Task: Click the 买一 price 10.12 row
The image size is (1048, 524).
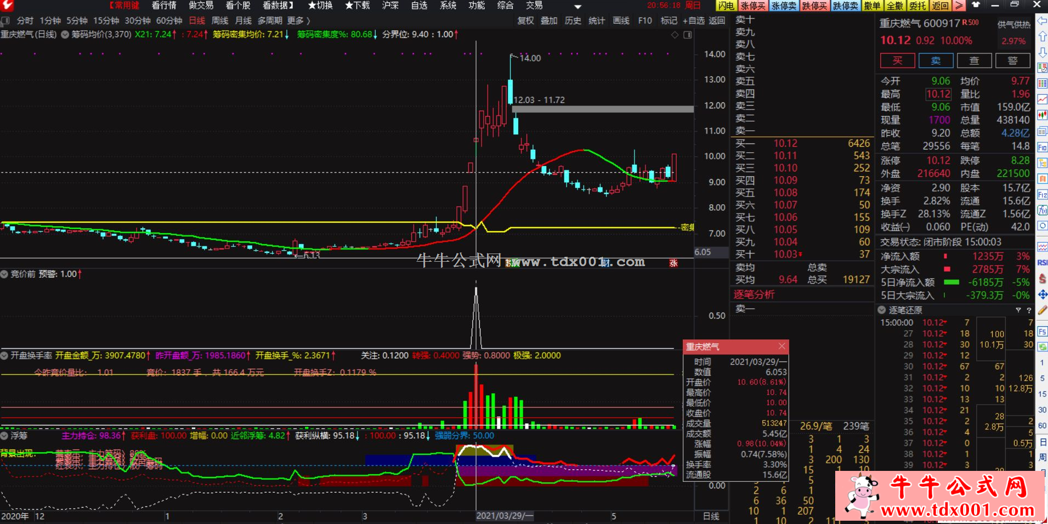Action: [x=802, y=143]
